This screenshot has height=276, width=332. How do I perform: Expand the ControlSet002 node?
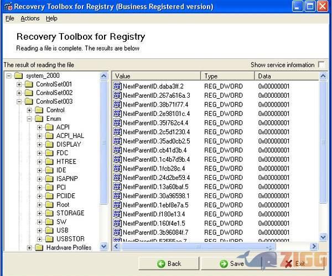[x=19, y=93]
